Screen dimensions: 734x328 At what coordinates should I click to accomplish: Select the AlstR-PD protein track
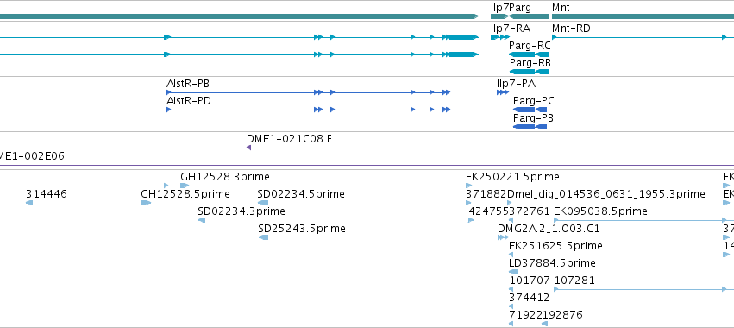(309, 110)
